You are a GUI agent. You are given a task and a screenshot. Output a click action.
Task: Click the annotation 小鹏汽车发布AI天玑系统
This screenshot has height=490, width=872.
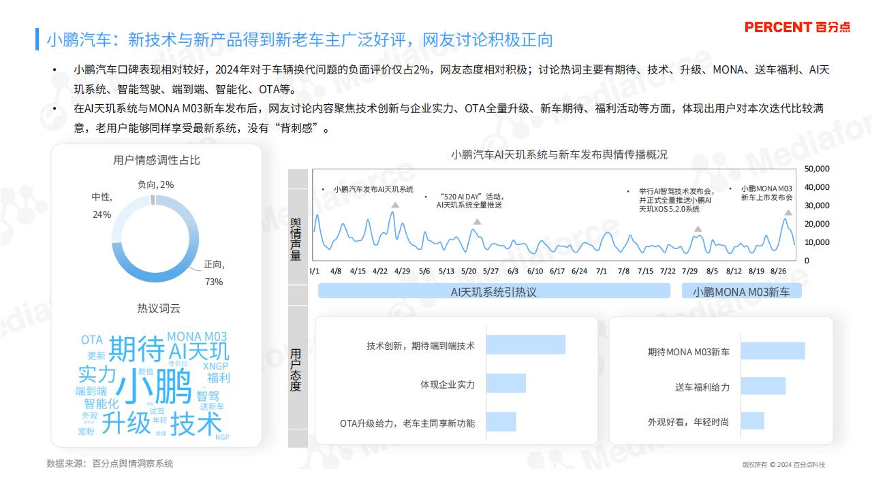[373, 189]
